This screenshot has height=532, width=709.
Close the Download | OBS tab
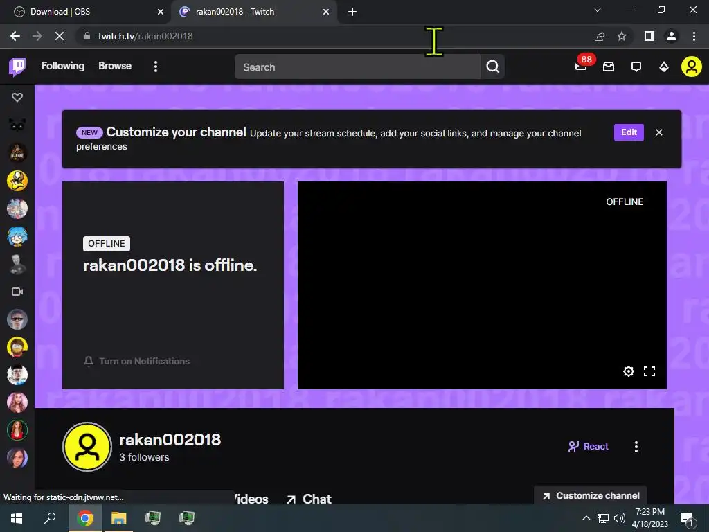(161, 12)
